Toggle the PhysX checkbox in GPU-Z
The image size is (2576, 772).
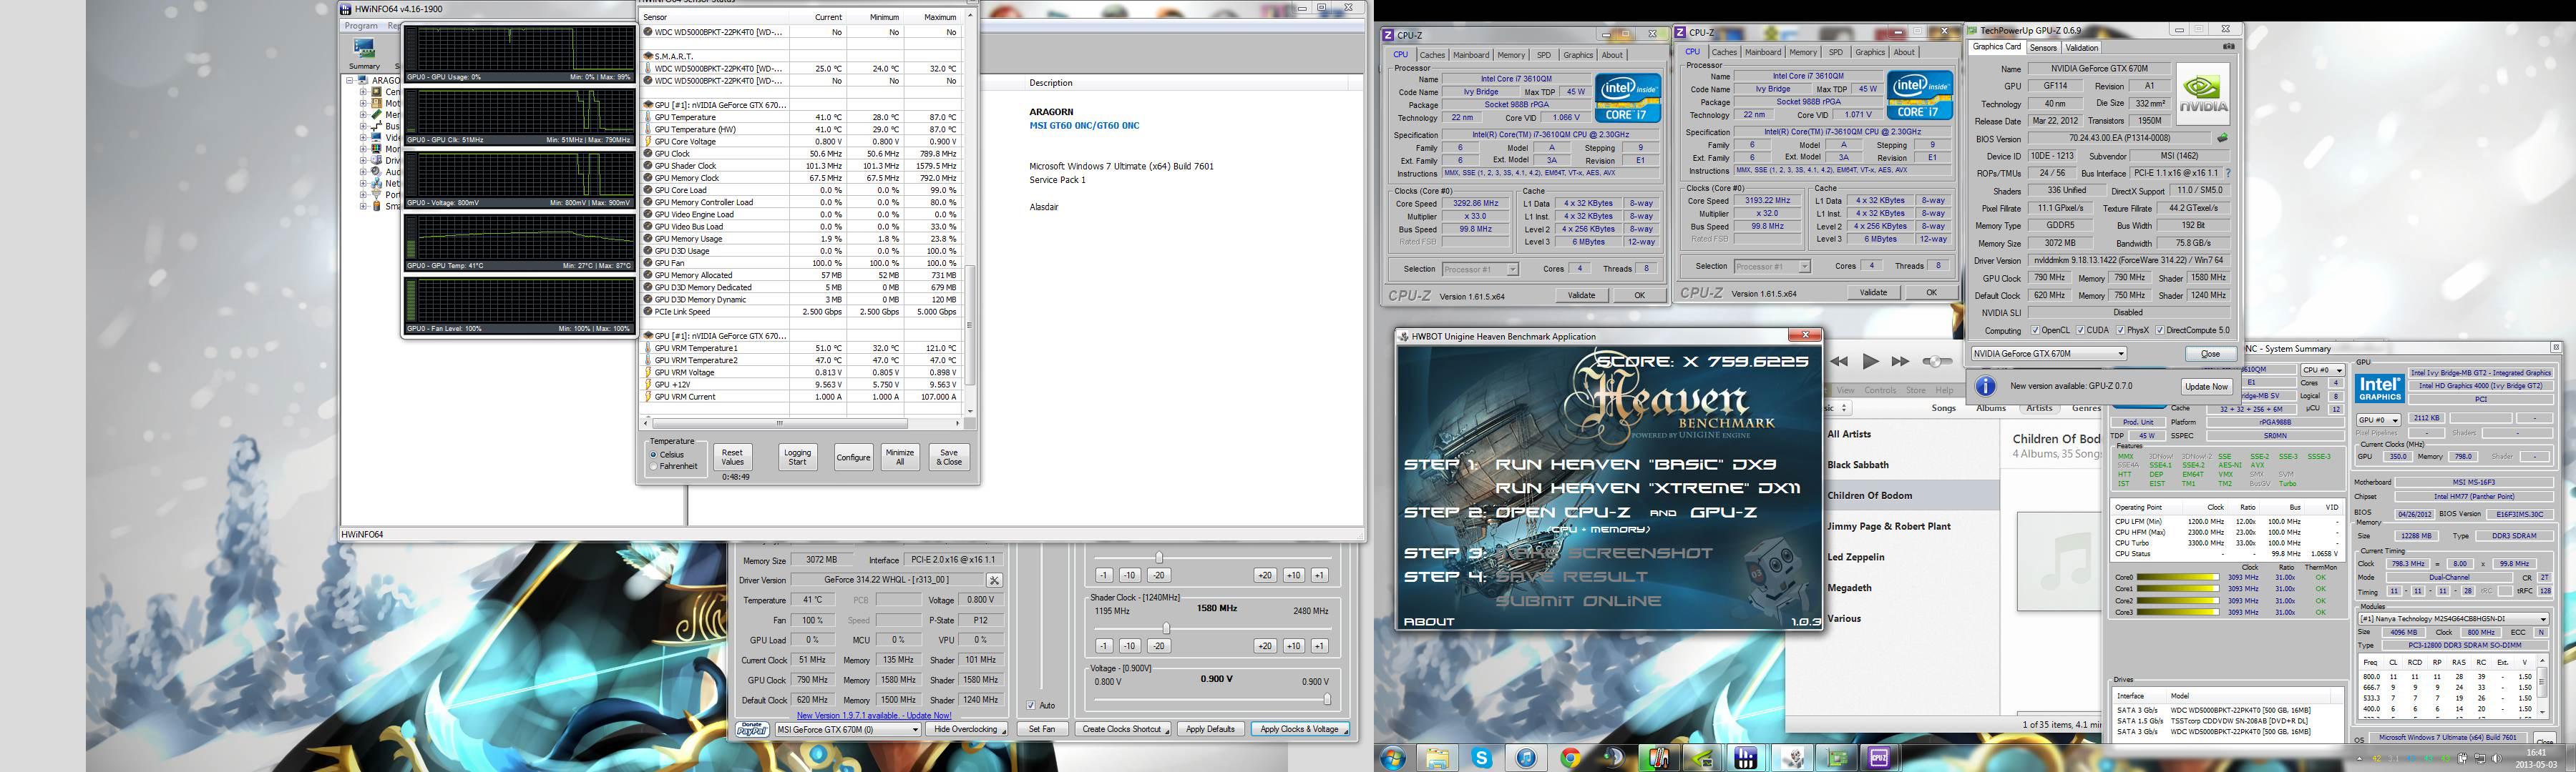[2121, 330]
